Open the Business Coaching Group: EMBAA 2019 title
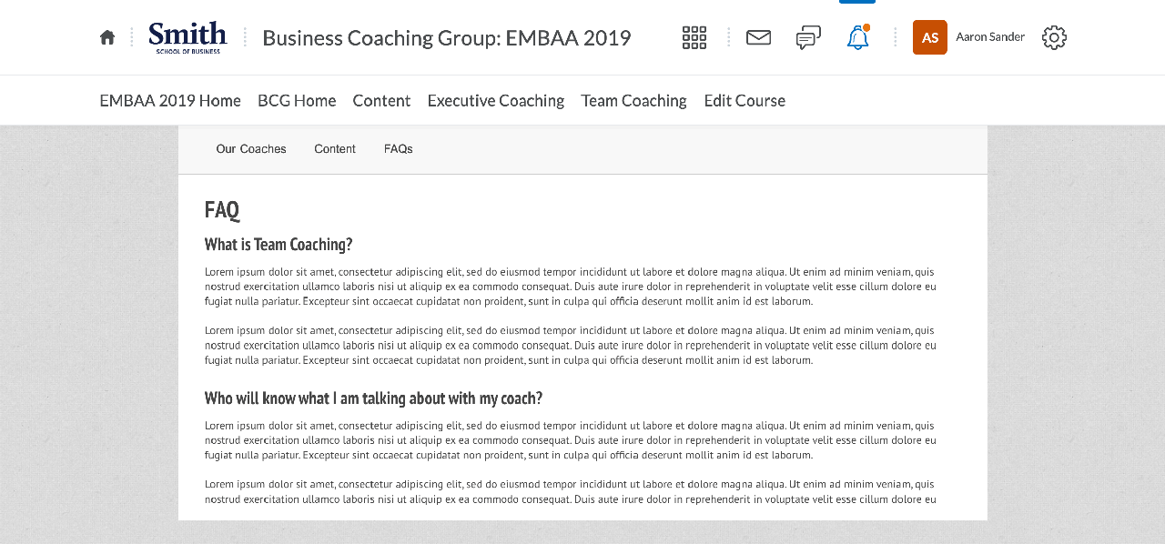The height and width of the screenshot is (544, 1165). (x=447, y=37)
